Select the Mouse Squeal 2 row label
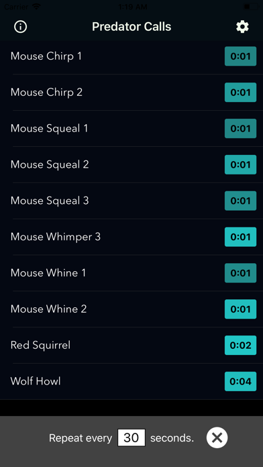 tap(50, 164)
